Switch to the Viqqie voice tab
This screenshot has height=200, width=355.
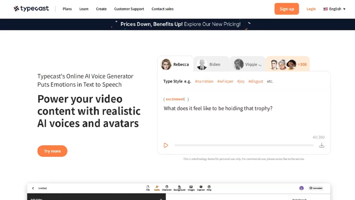point(247,64)
